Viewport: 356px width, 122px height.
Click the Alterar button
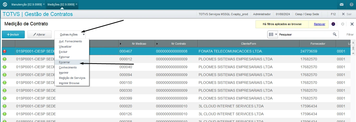[x=39, y=34]
